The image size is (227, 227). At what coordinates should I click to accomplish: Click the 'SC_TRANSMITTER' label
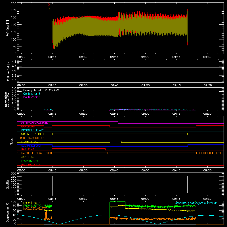(x=33, y=138)
